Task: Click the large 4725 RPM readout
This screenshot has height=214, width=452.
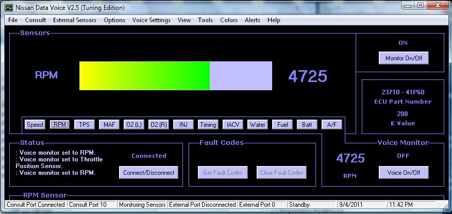Action: [x=308, y=76]
